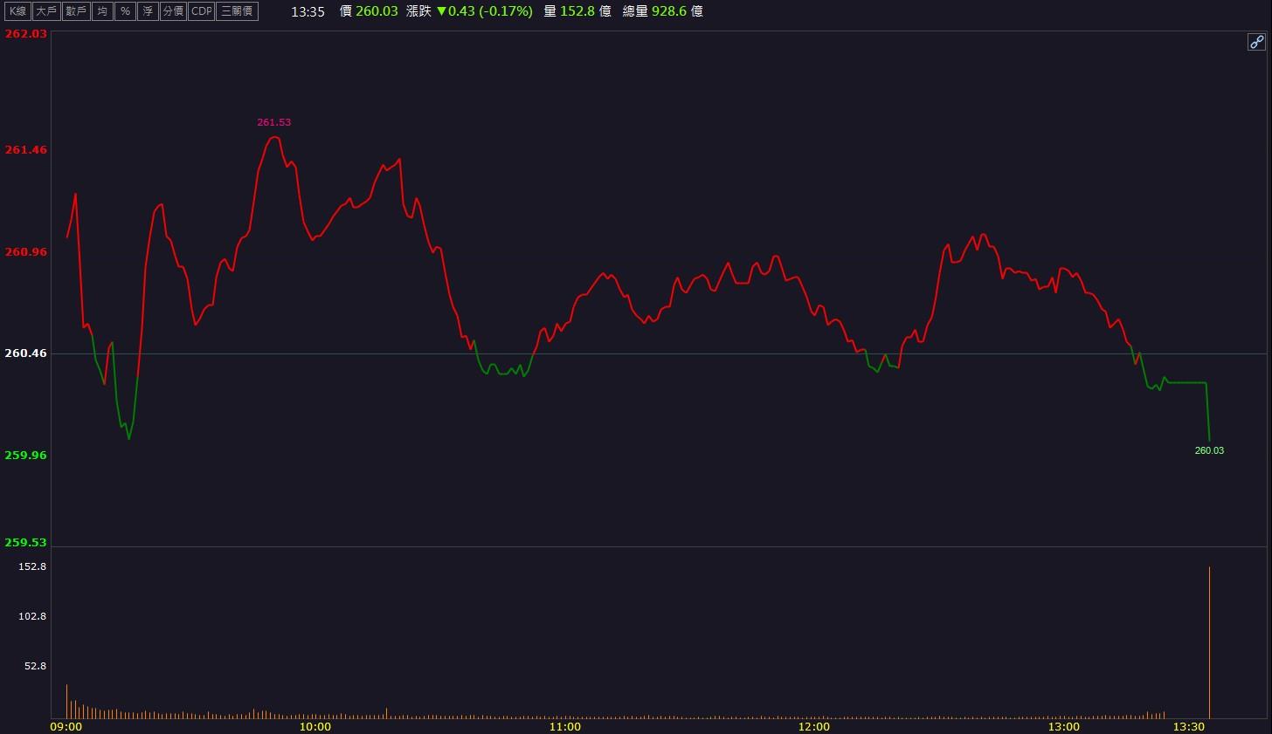1272x734 pixels.
Task: Toggle the 均 average line button
Action: pyautogui.click(x=103, y=11)
